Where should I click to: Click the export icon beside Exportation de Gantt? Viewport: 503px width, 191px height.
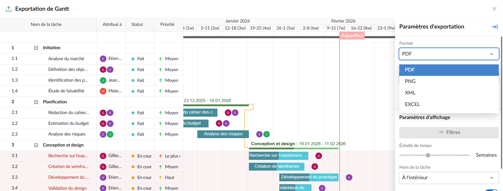9,9
